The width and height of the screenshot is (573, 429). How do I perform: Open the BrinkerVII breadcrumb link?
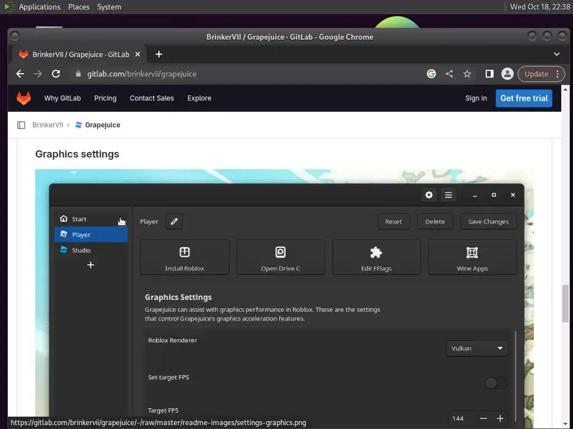48,125
